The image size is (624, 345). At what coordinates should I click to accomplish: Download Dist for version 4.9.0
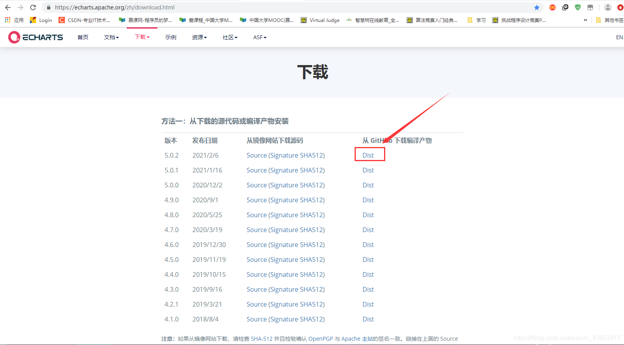click(368, 200)
